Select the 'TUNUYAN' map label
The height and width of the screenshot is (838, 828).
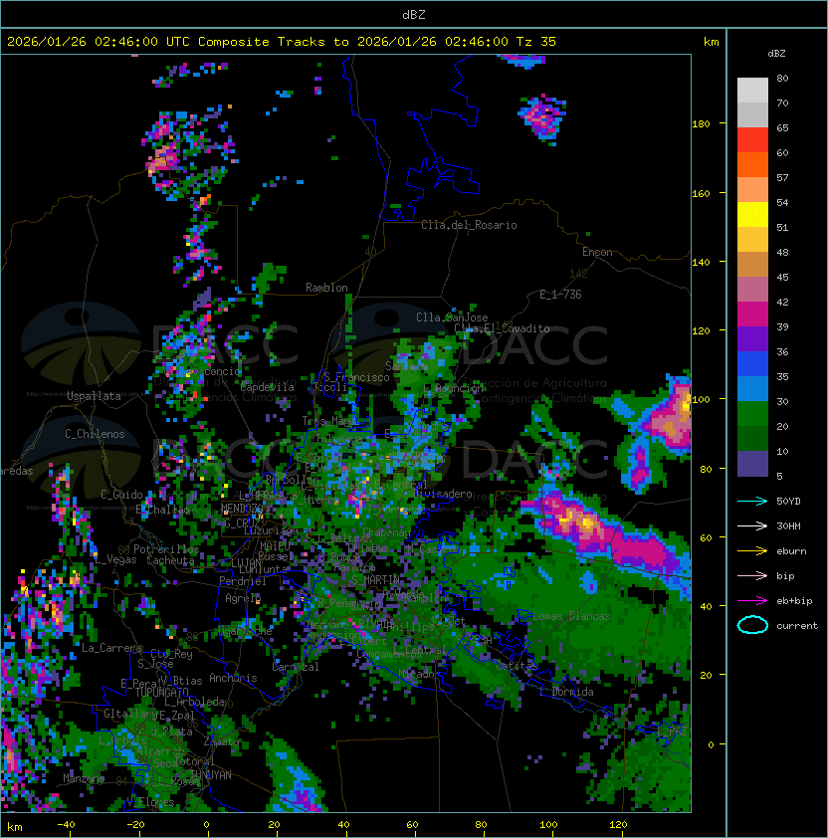[x=211, y=775]
